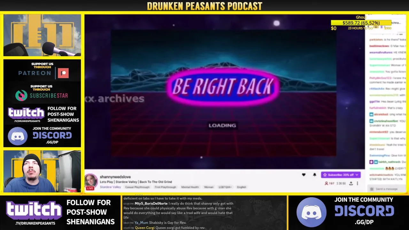The width and height of the screenshot is (409, 230).
Task: Click the Patreon logo icon
Action: pos(63,73)
